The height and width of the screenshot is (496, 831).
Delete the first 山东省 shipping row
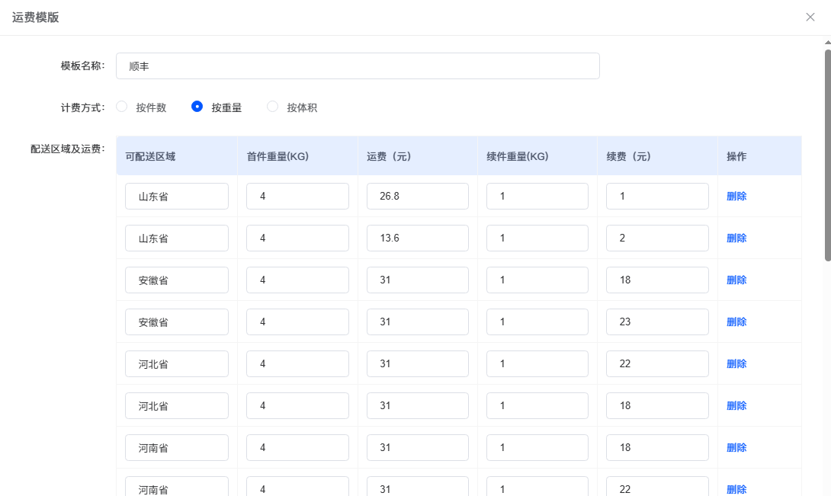click(735, 196)
